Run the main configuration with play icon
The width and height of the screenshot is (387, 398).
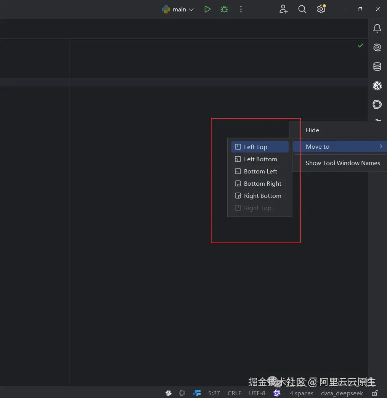coord(207,10)
